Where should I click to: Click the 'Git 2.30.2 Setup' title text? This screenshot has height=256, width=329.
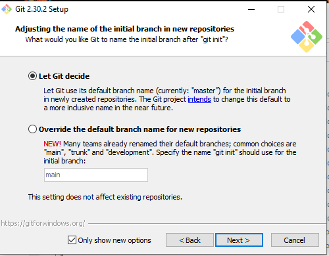(41, 9)
